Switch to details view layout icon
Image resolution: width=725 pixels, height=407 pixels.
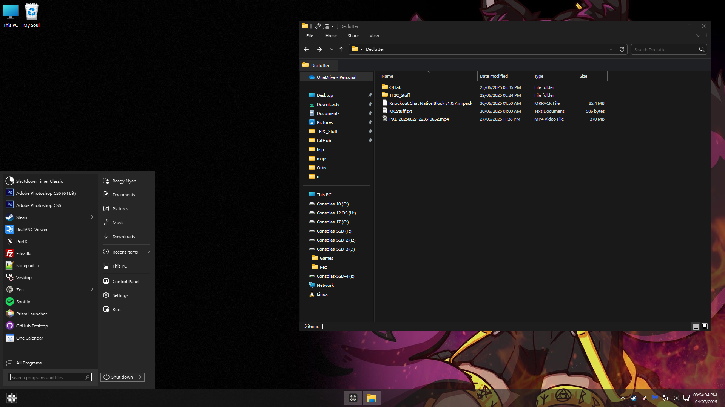696,327
